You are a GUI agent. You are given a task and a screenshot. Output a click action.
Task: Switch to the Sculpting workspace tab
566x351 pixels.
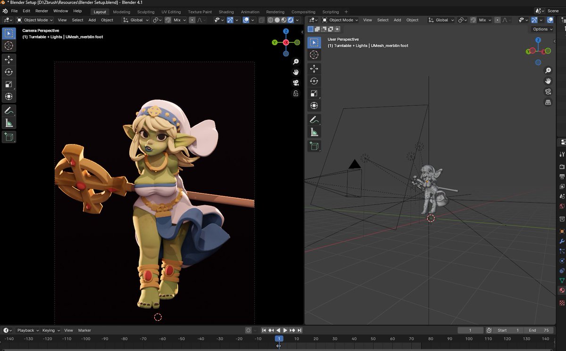coord(146,12)
